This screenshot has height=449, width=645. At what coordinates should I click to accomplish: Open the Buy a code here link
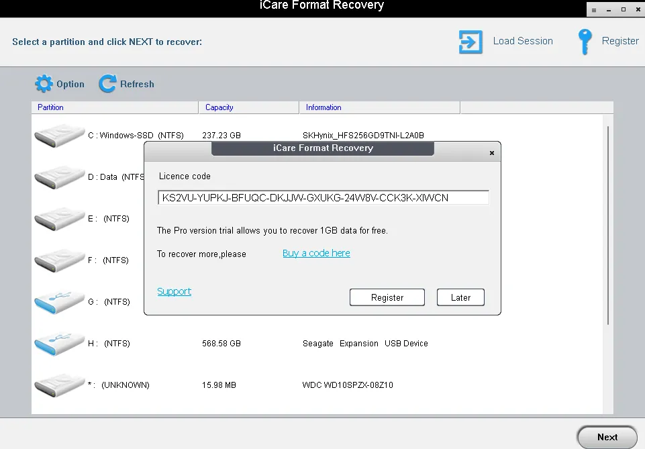pos(316,253)
